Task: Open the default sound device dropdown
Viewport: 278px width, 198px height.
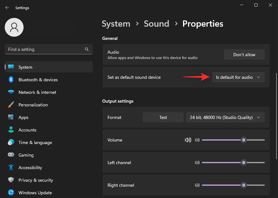Action: click(x=238, y=77)
